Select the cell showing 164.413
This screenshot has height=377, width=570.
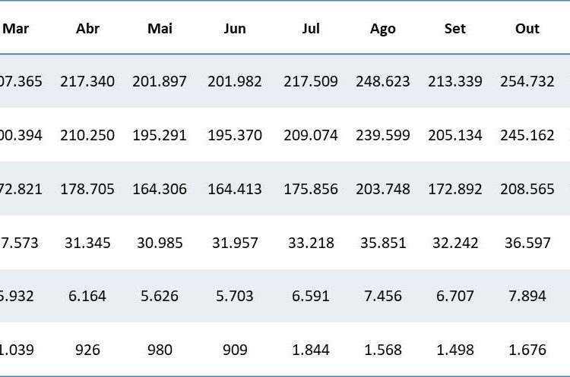click(x=235, y=189)
